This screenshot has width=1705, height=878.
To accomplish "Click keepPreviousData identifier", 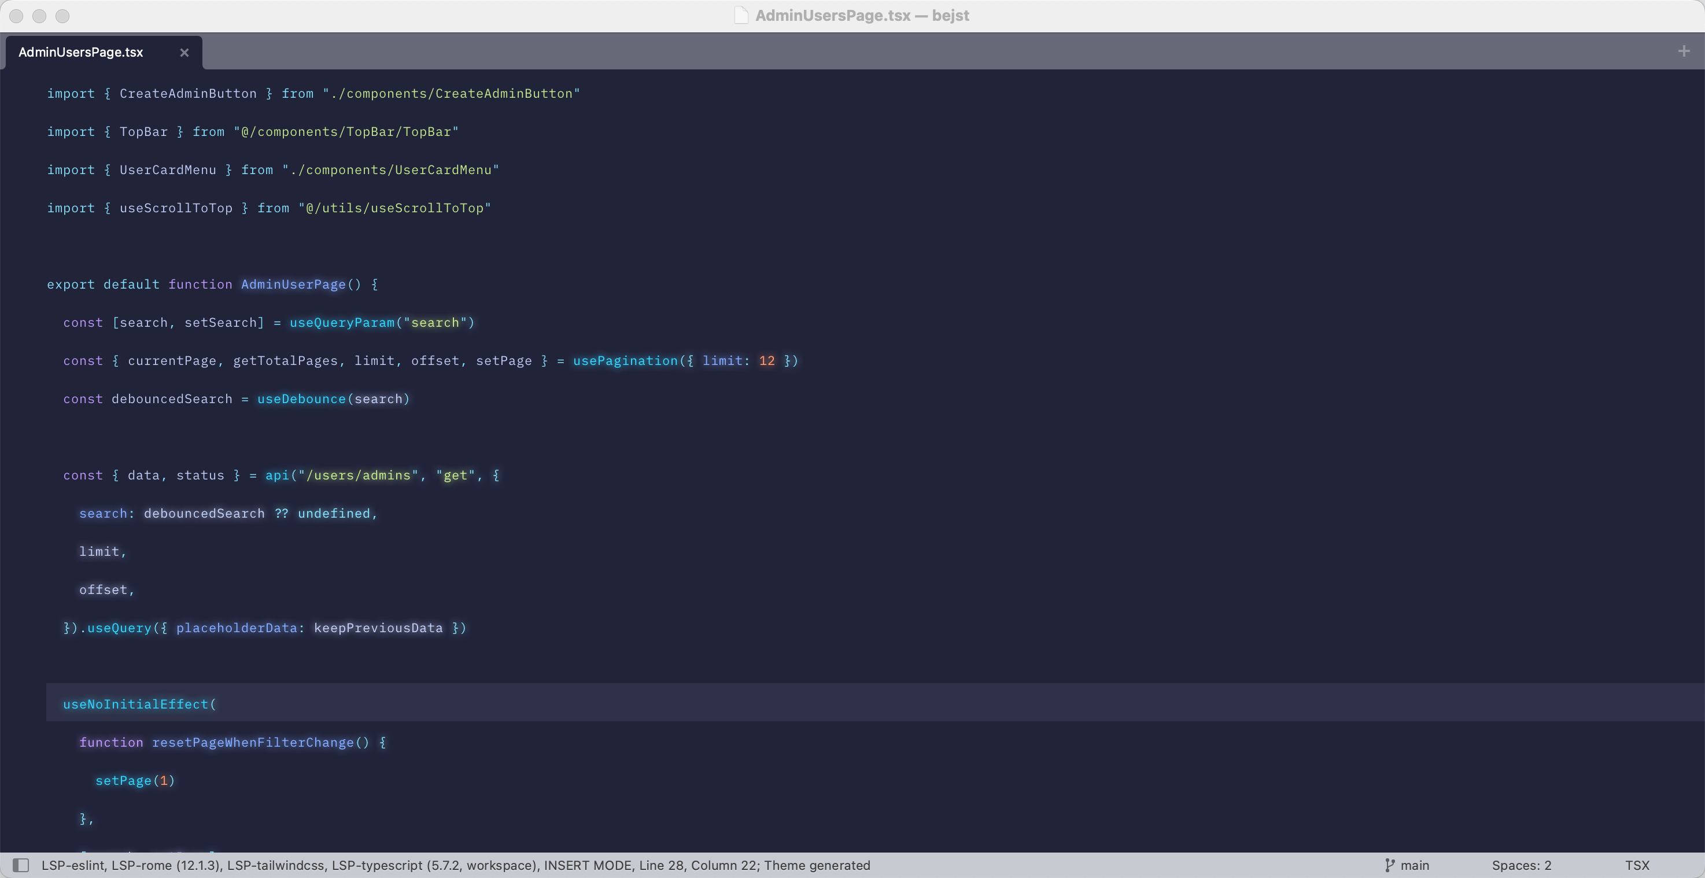I will point(378,628).
